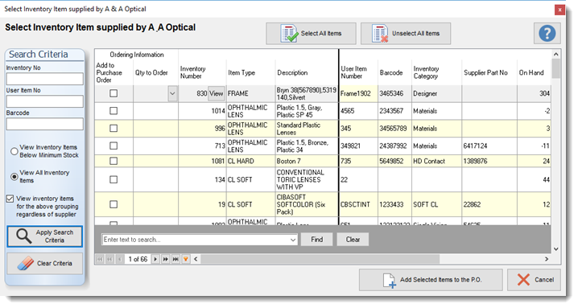This screenshot has width=578, height=308.
Task: Select View All Inventory Items radio
Action: coord(14,177)
